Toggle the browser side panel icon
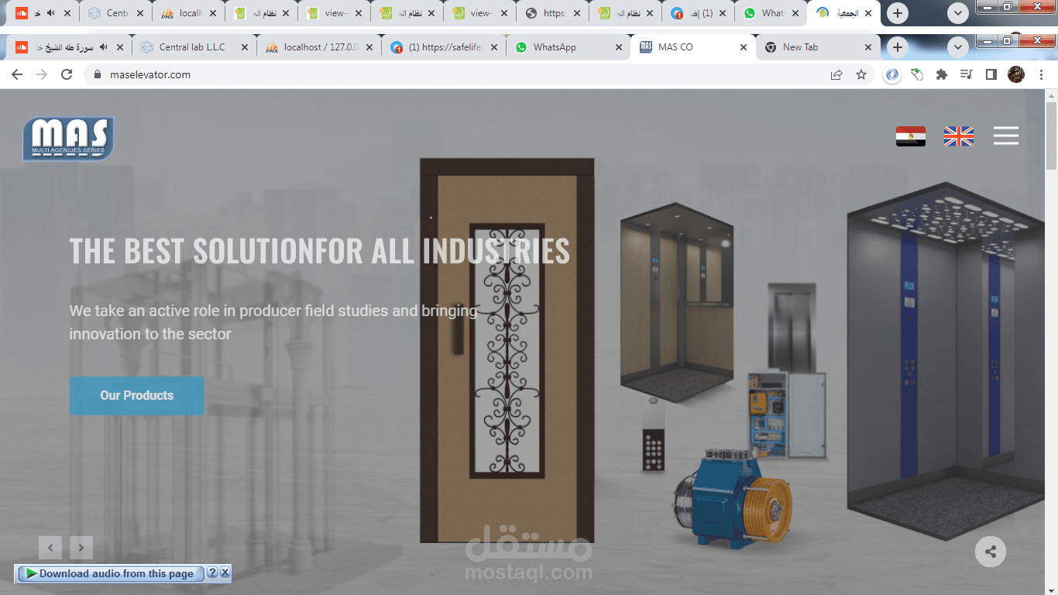The width and height of the screenshot is (1058, 595). tap(991, 74)
